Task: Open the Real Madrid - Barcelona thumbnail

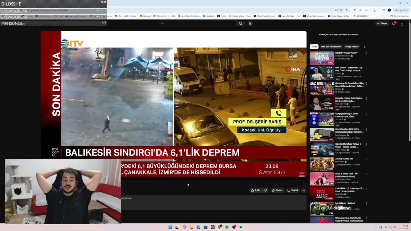Action: 322,73
